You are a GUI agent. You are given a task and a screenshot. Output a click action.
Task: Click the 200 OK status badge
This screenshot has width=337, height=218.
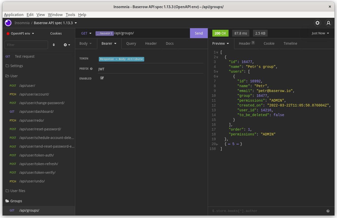click(220, 33)
